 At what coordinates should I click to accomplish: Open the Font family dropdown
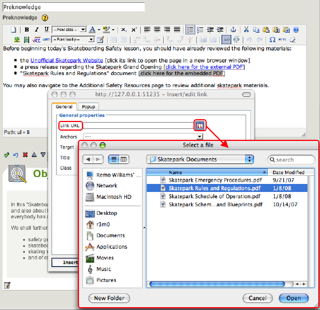[73, 40]
